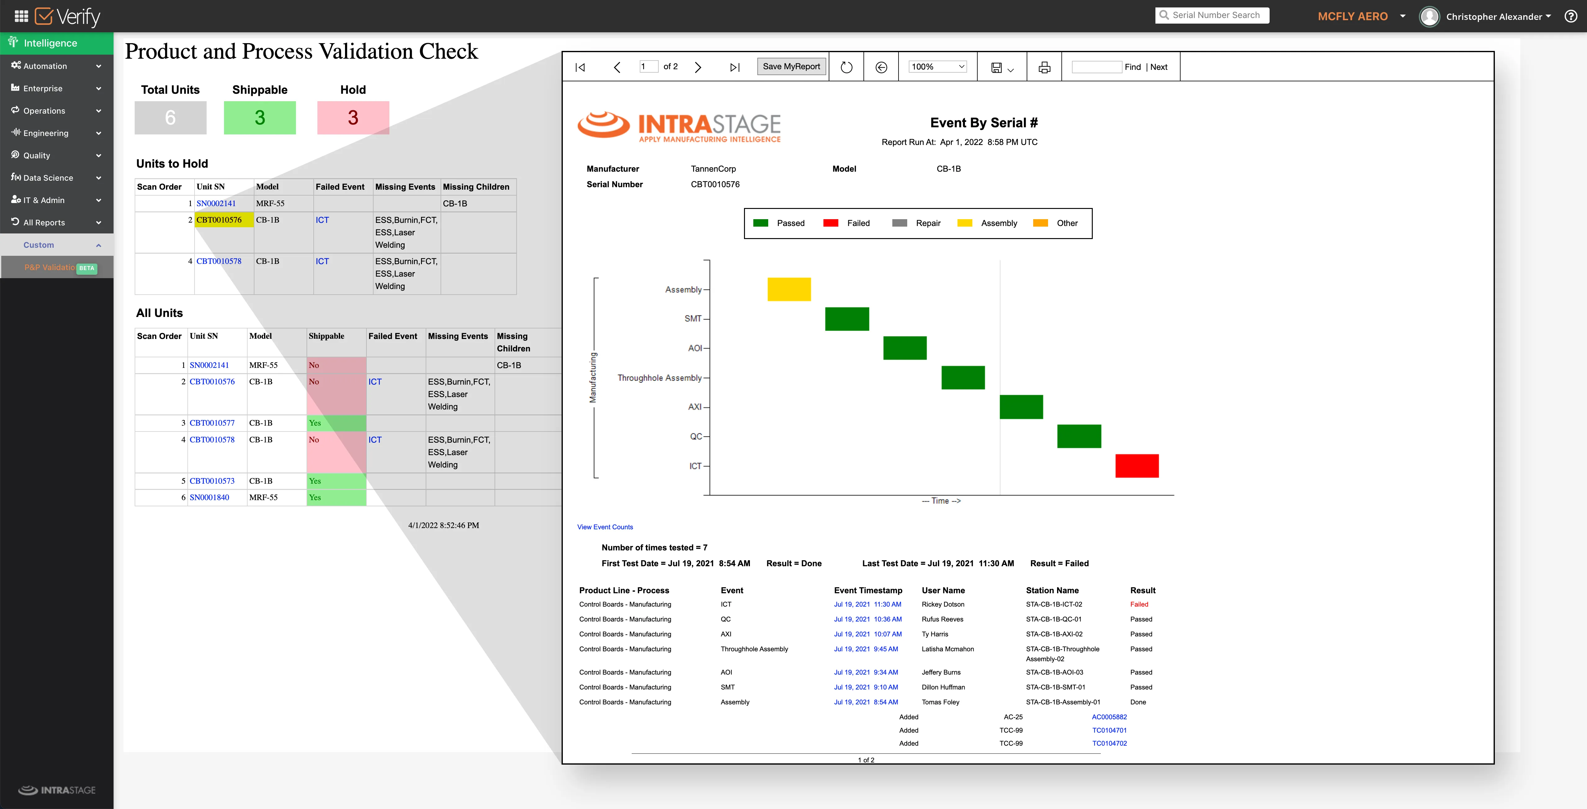The height and width of the screenshot is (809, 1587).
Task: Click the yellow Assembly chart bar
Action: (x=789, y=289)
